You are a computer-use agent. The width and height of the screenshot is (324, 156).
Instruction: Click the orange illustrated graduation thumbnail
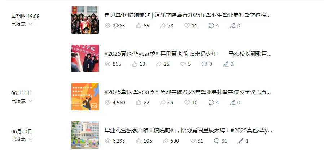[x=85, y=97]
